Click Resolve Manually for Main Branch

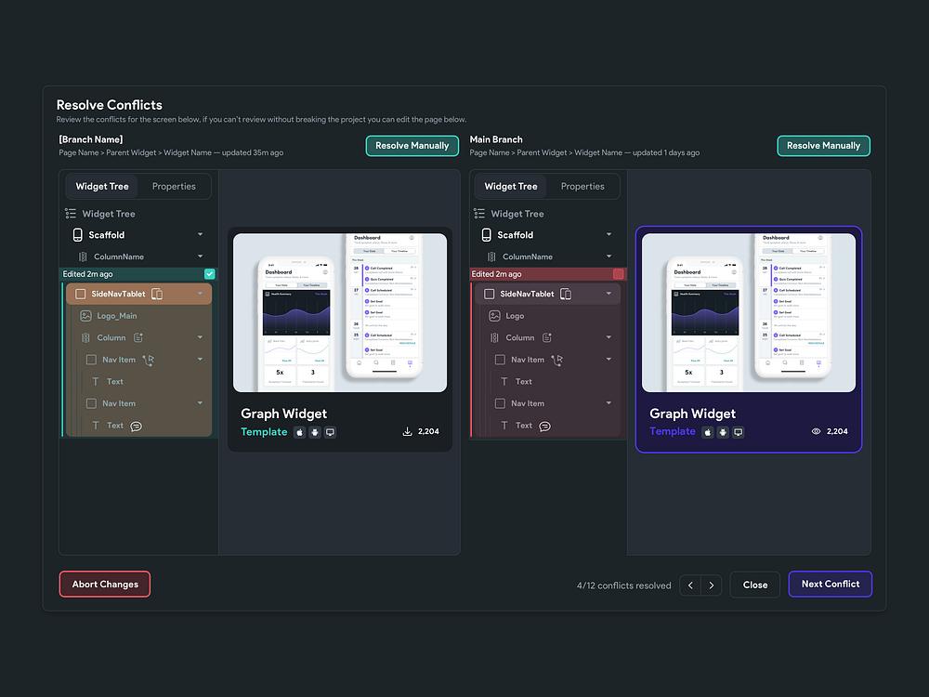point(823,146)
